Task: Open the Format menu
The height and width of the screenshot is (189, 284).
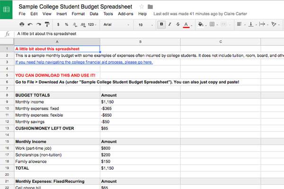Action: [x=78, y=14]
